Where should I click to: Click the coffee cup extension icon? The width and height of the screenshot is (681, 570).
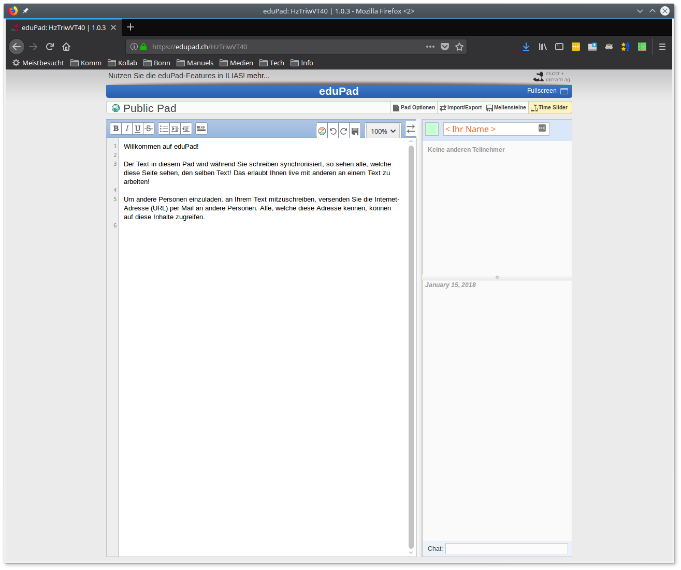click(x=609, y=47)
